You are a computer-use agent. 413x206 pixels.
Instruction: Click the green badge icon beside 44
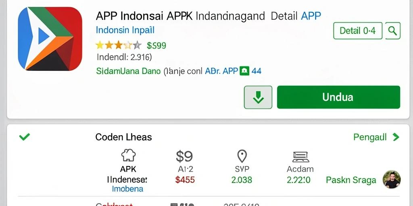click(x=244, y=71)
